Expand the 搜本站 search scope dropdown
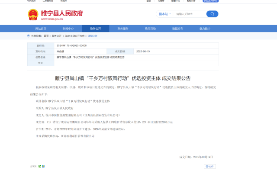This screenshot has height=171, width=277. 165,14
